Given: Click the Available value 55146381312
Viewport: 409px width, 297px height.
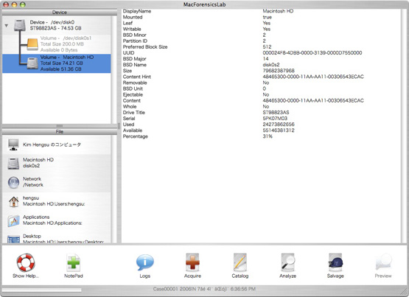Looking at the screenshot, I should tap(279, 130).
